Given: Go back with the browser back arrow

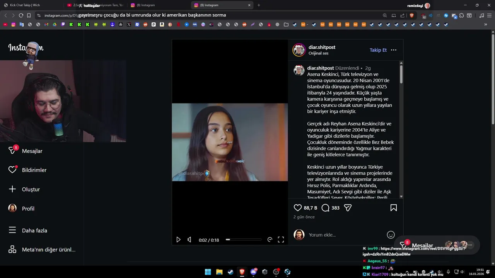Looking at the screenshot, I should click(x=5, y=15).
